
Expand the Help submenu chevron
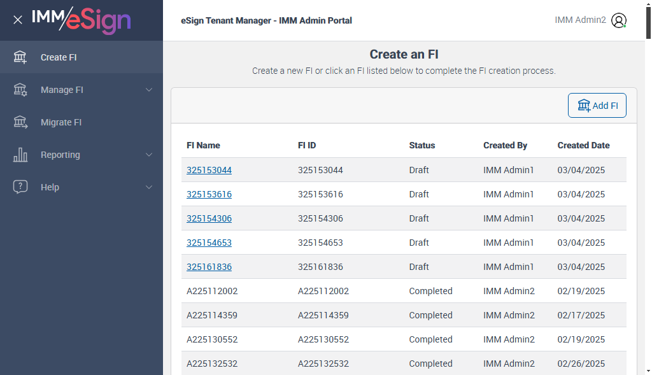pyautogui.click(x=149, y=187)
